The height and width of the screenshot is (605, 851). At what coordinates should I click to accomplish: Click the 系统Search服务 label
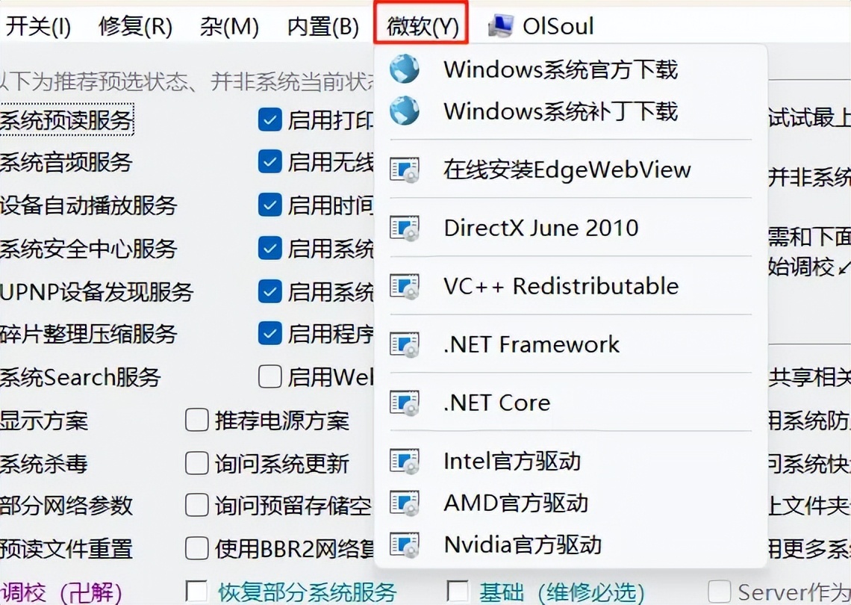[x=81, y=377]
